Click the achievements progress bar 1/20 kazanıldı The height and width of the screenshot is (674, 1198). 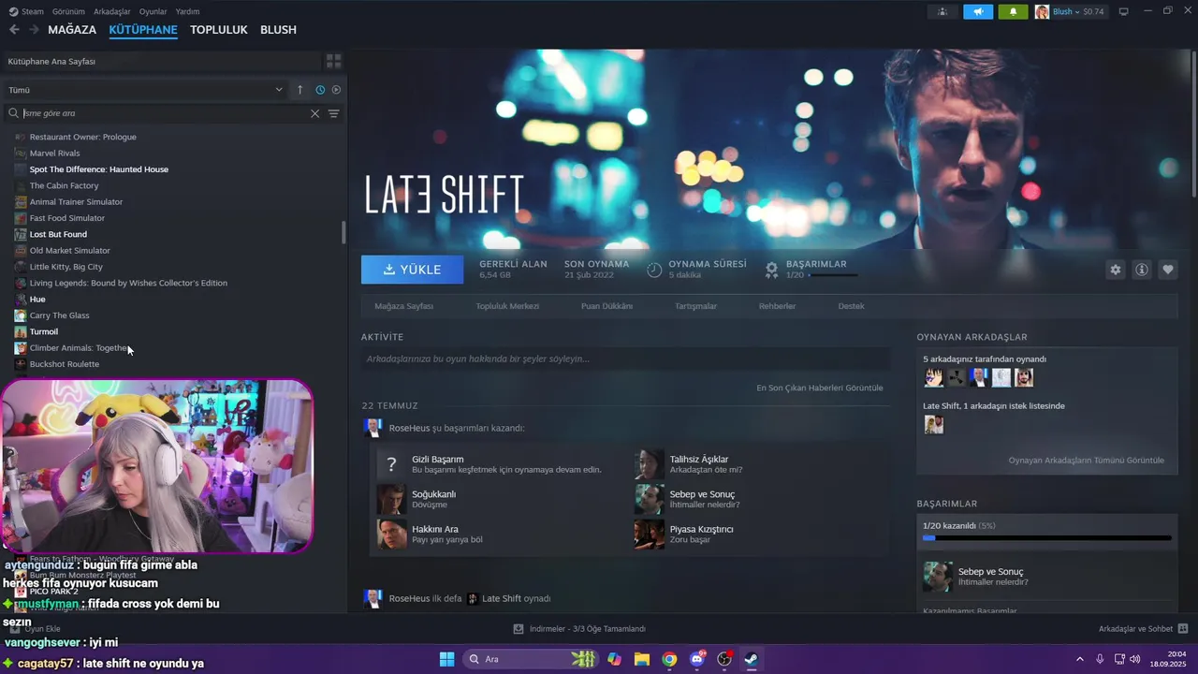click(x=1046, y=538)
